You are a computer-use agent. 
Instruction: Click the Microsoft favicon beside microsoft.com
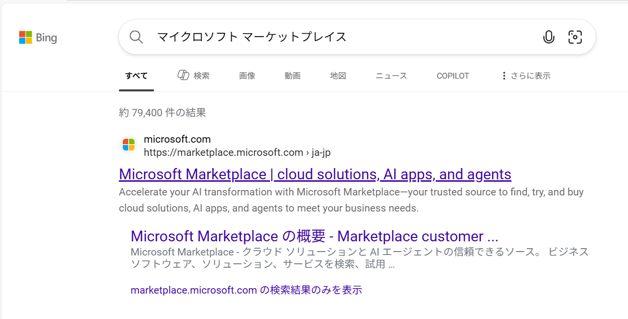click(129, 144)
